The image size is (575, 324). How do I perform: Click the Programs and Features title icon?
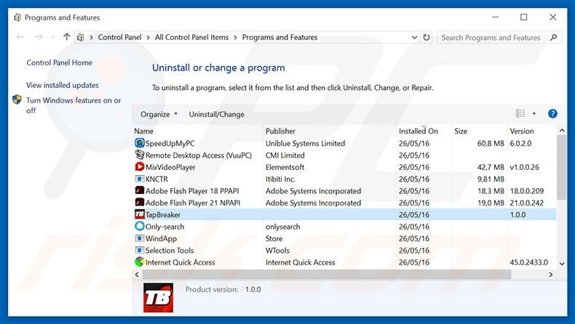pyautogui.click(x=17, y=17)
